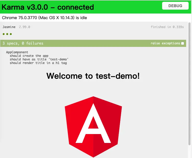
Task: Select the AppComponent suite link
Action: click(x=17, y=52)
